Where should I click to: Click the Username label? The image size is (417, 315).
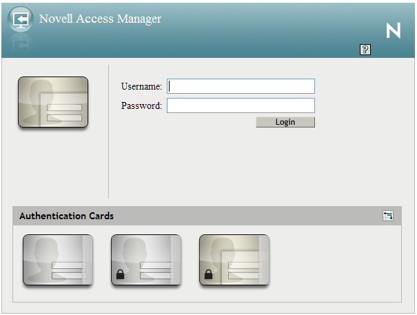point(141,86)
